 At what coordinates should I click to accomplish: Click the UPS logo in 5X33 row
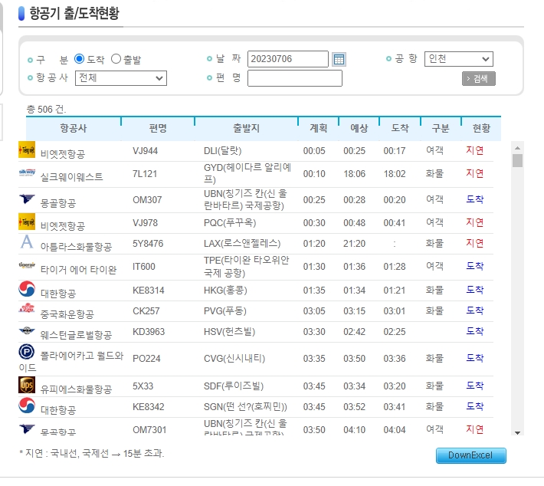pos(27,385)
